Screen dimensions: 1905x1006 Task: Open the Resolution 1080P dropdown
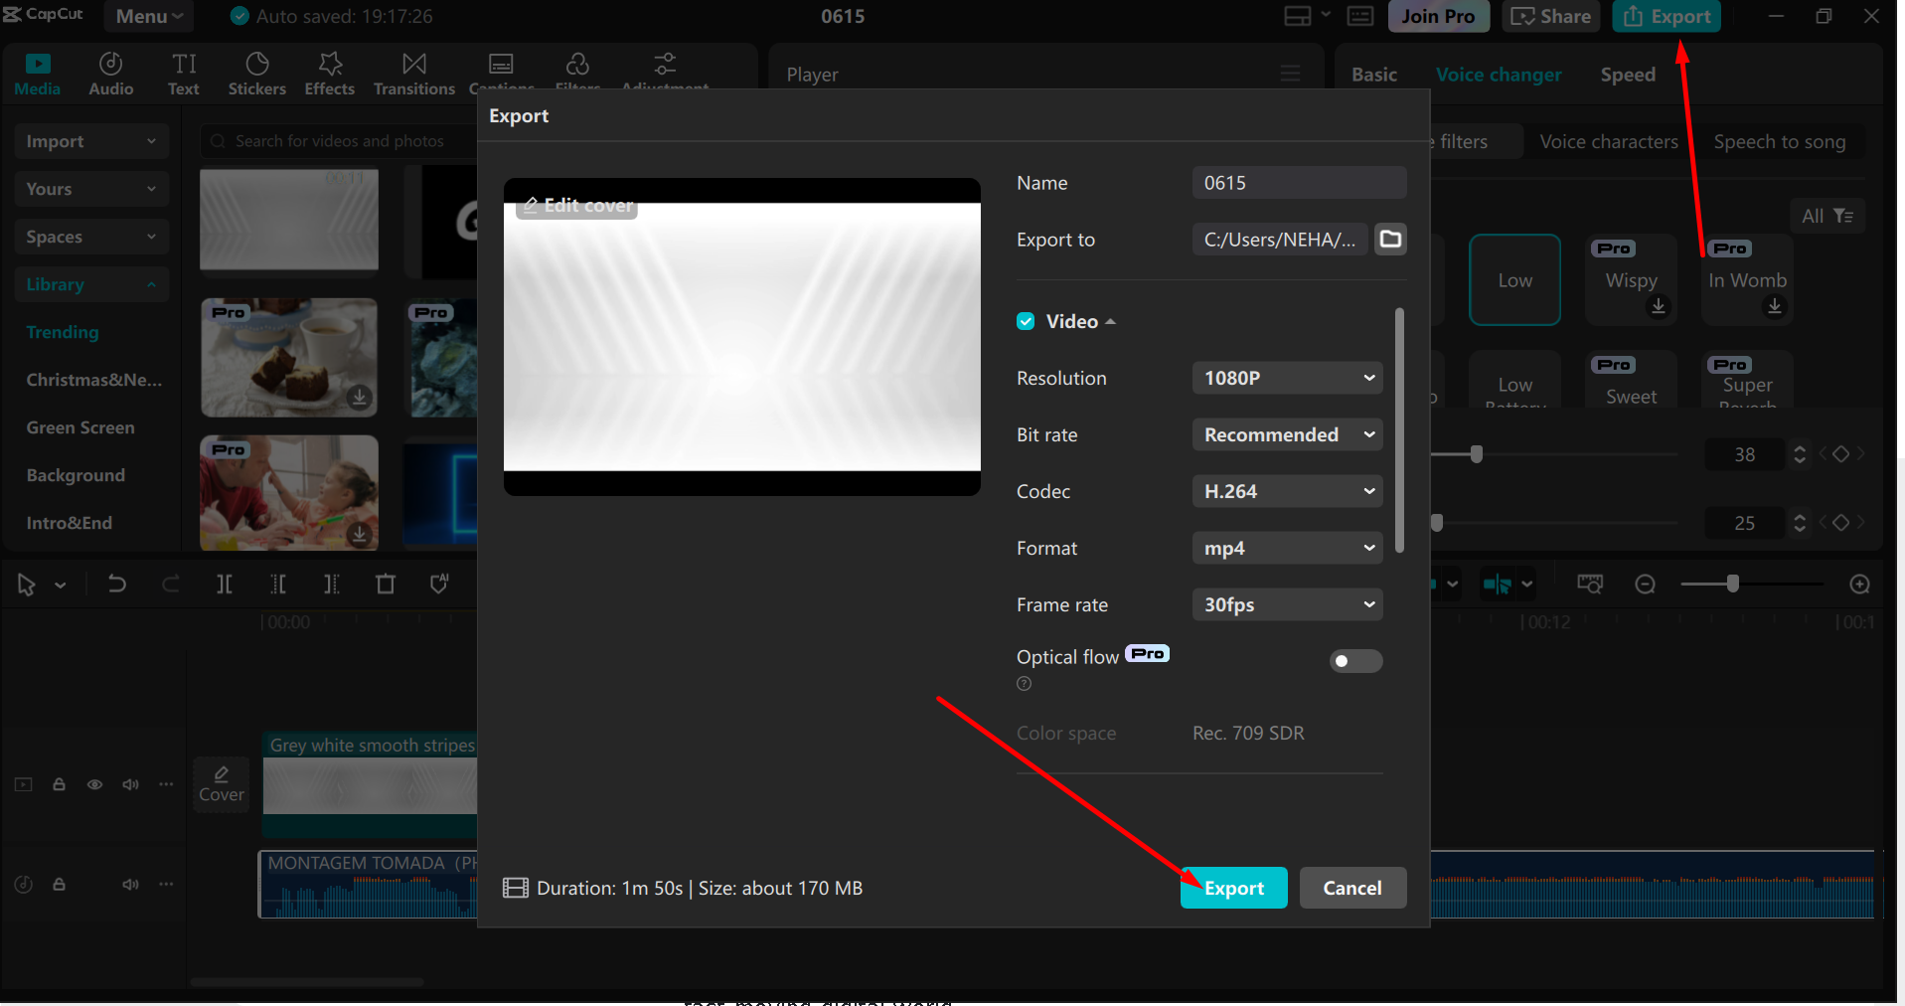coord(1287,378)
